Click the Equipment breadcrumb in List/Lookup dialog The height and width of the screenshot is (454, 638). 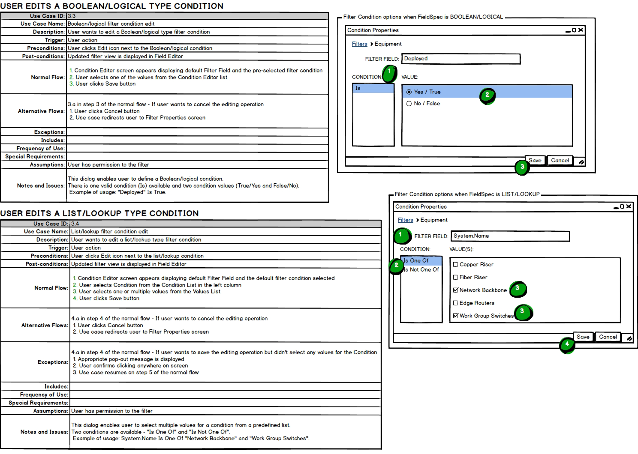(434, 220)
